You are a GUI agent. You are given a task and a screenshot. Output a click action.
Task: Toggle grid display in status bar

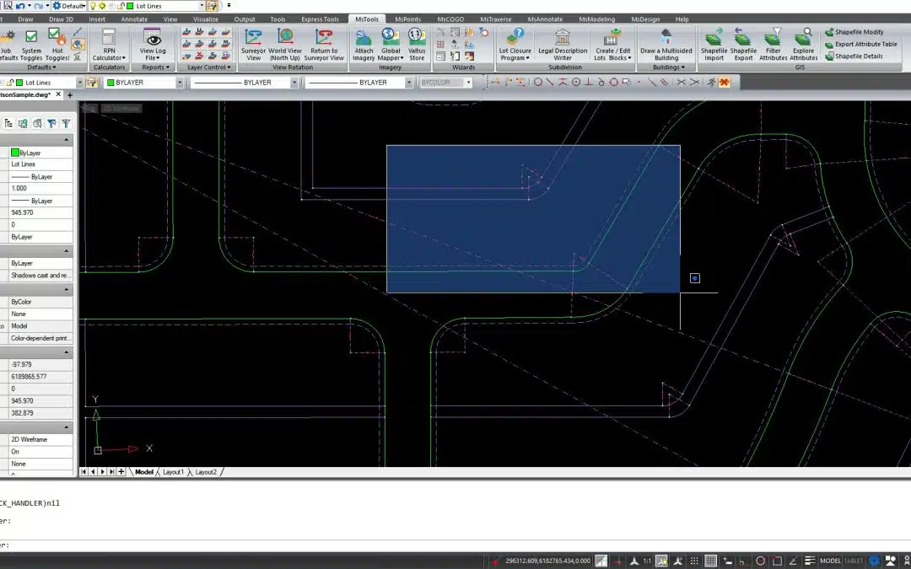(711, 561)
